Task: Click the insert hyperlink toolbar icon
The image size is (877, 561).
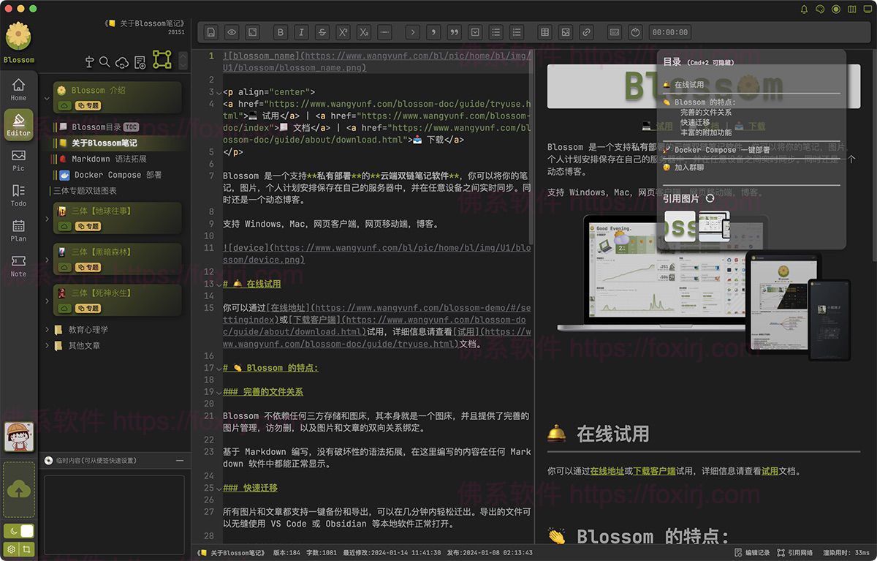Action: [x=585, y=32]
